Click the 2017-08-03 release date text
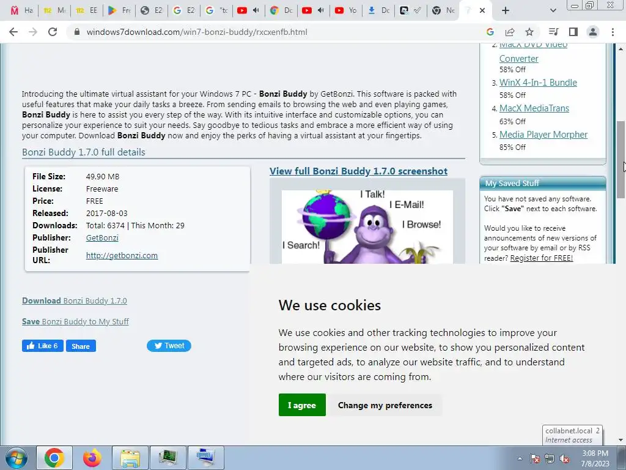626x470 pixels. [106, 214]
